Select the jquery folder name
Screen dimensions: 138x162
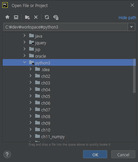pyautogui.click(x=41, y=43)
